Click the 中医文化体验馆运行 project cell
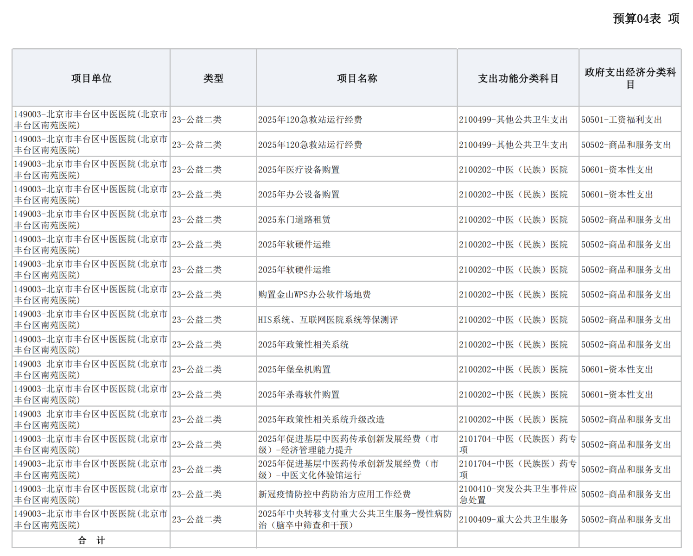 348,469
